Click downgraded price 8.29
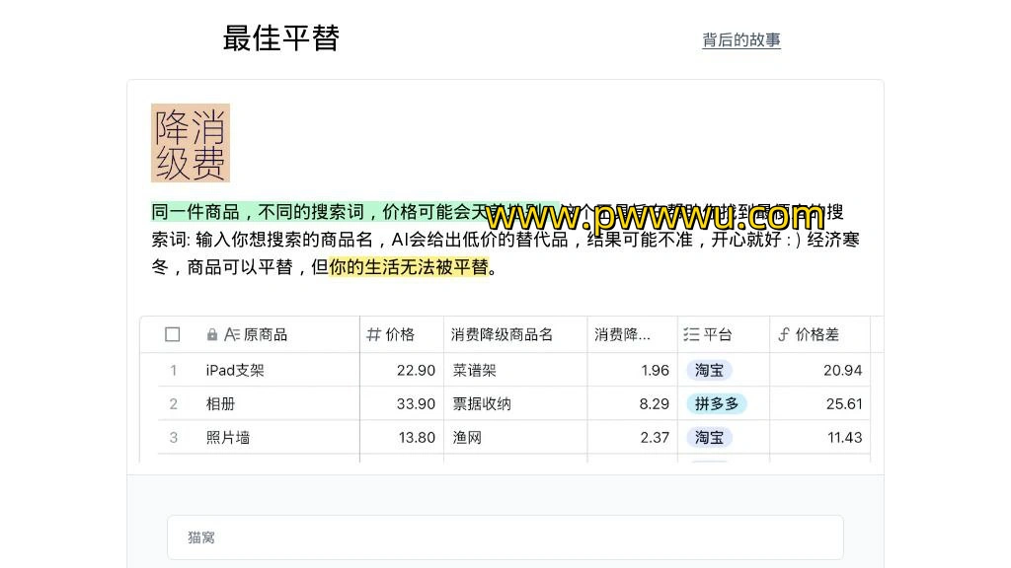Screen dimensions: 1011x568 (632, 403)
